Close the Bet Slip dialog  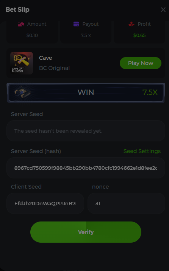[x=163, y=10]
